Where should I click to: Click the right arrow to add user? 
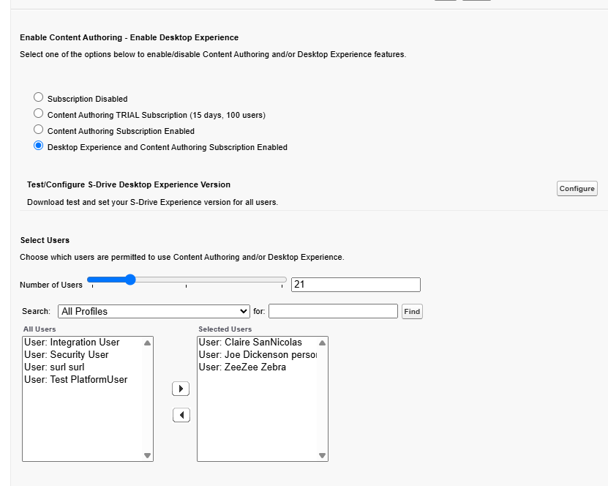click(181, 389)
